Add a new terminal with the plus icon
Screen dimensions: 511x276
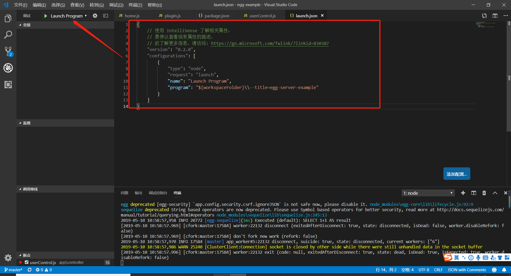(x=463, y=193)
